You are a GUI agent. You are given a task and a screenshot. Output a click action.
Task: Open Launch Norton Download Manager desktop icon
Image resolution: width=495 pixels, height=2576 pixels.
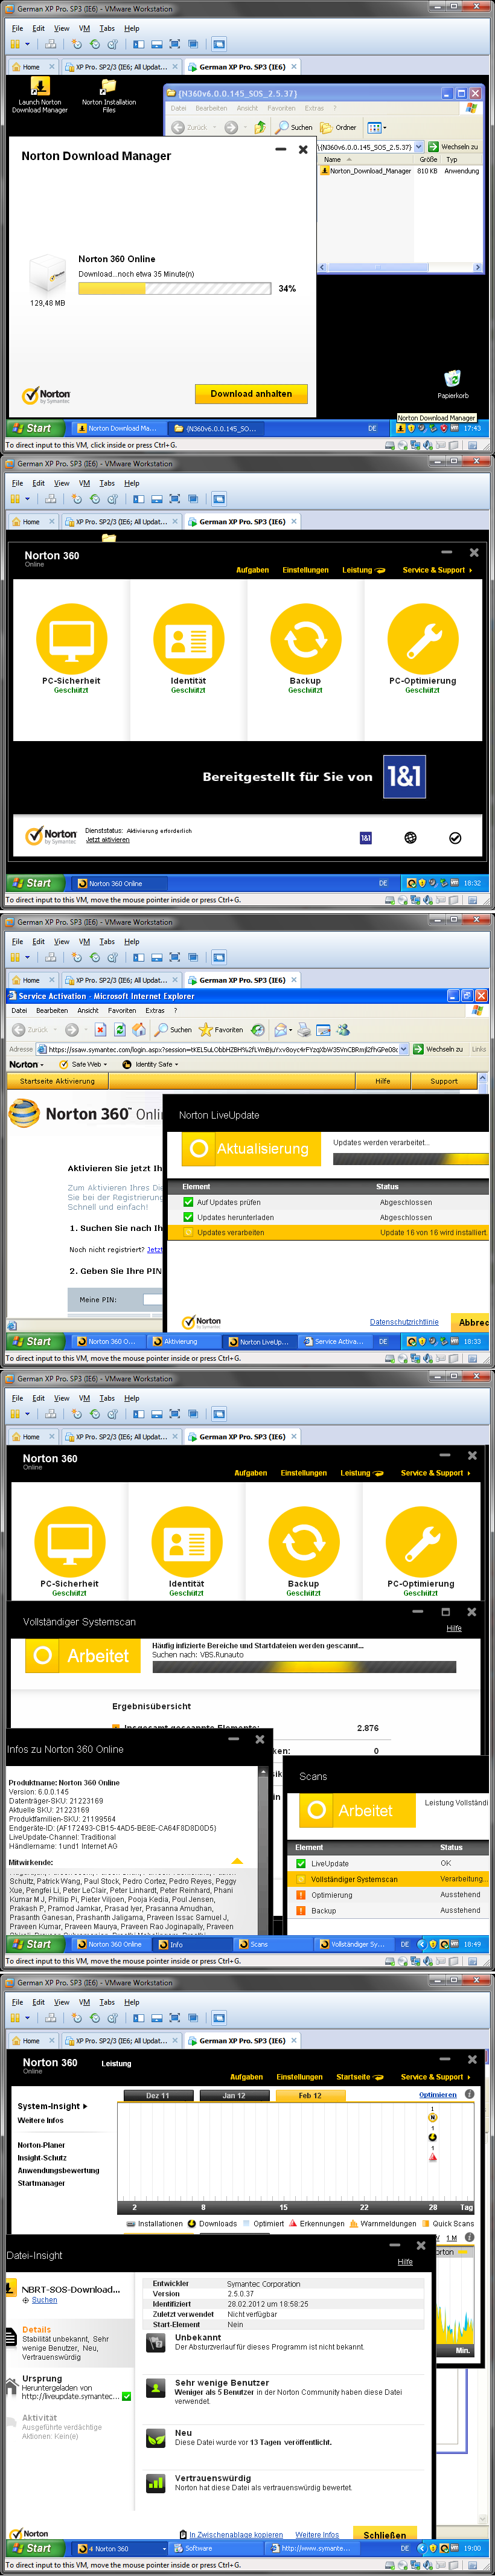point(39,89)
